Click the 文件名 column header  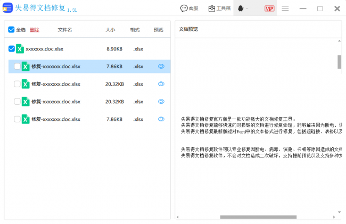point(64,30)
